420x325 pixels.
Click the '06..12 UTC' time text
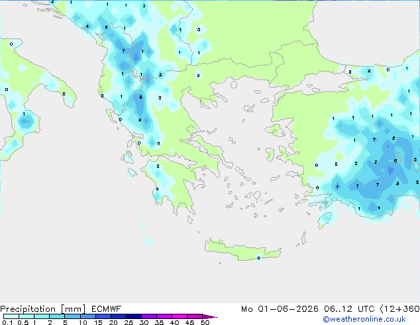(349, 309)
